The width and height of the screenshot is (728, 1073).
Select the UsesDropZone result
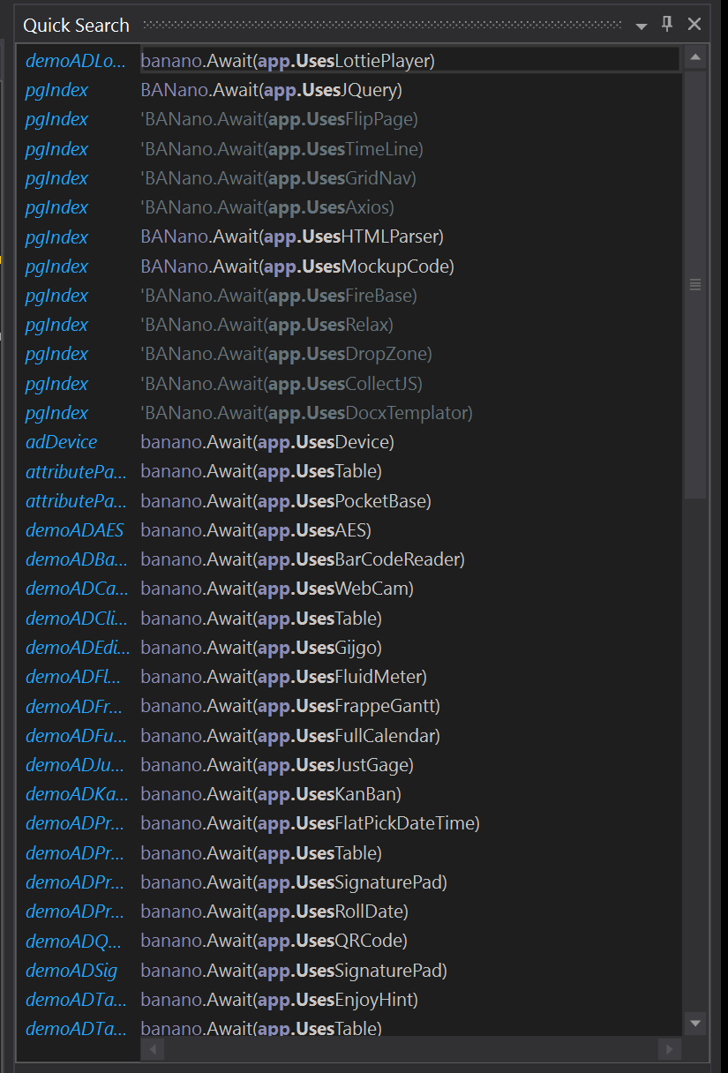[x=287, y=354]
